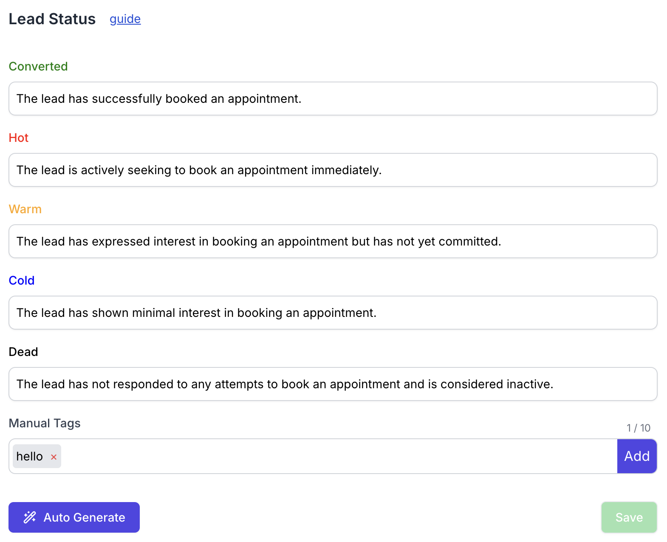Click the red Hot label

click(19, 138)
